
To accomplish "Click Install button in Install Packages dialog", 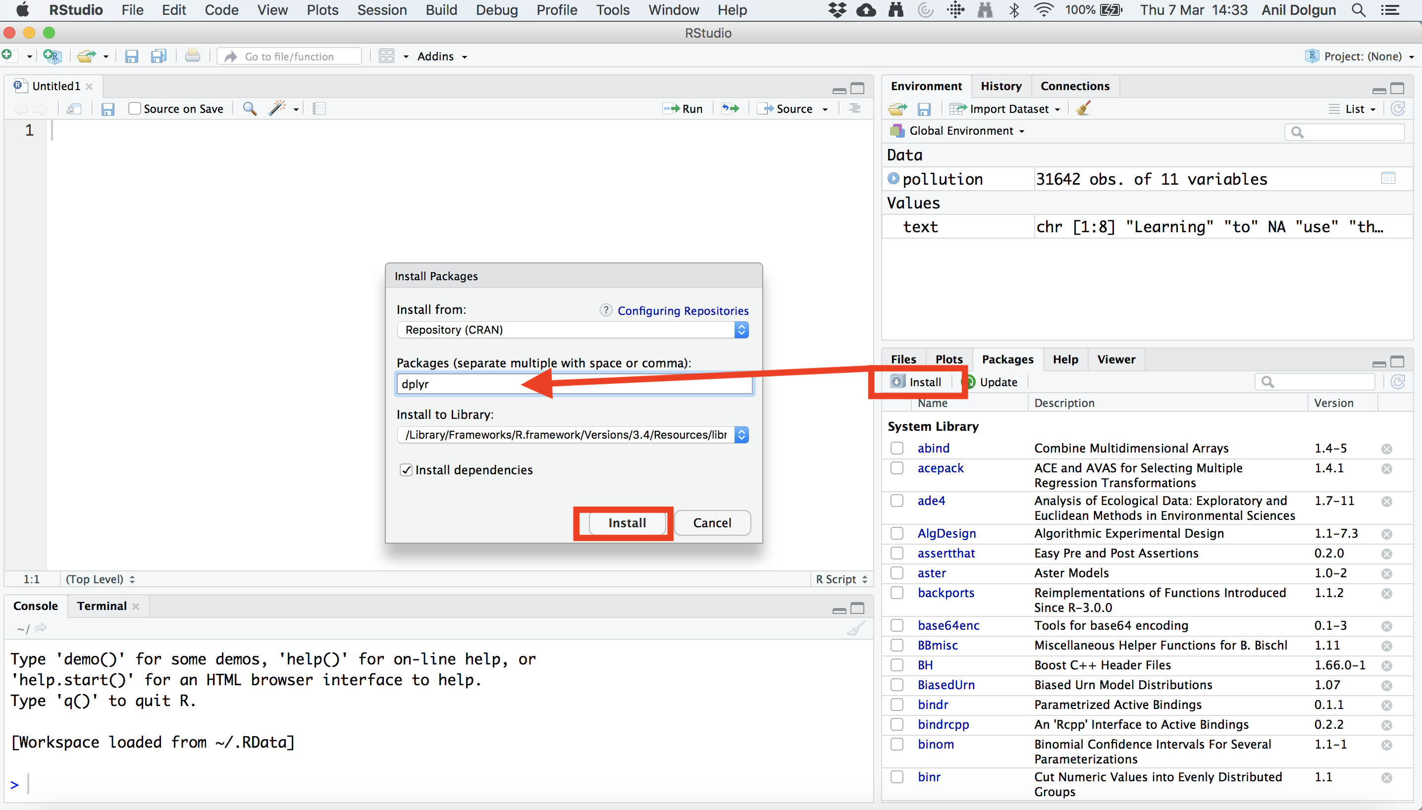I will coord(627,523).
